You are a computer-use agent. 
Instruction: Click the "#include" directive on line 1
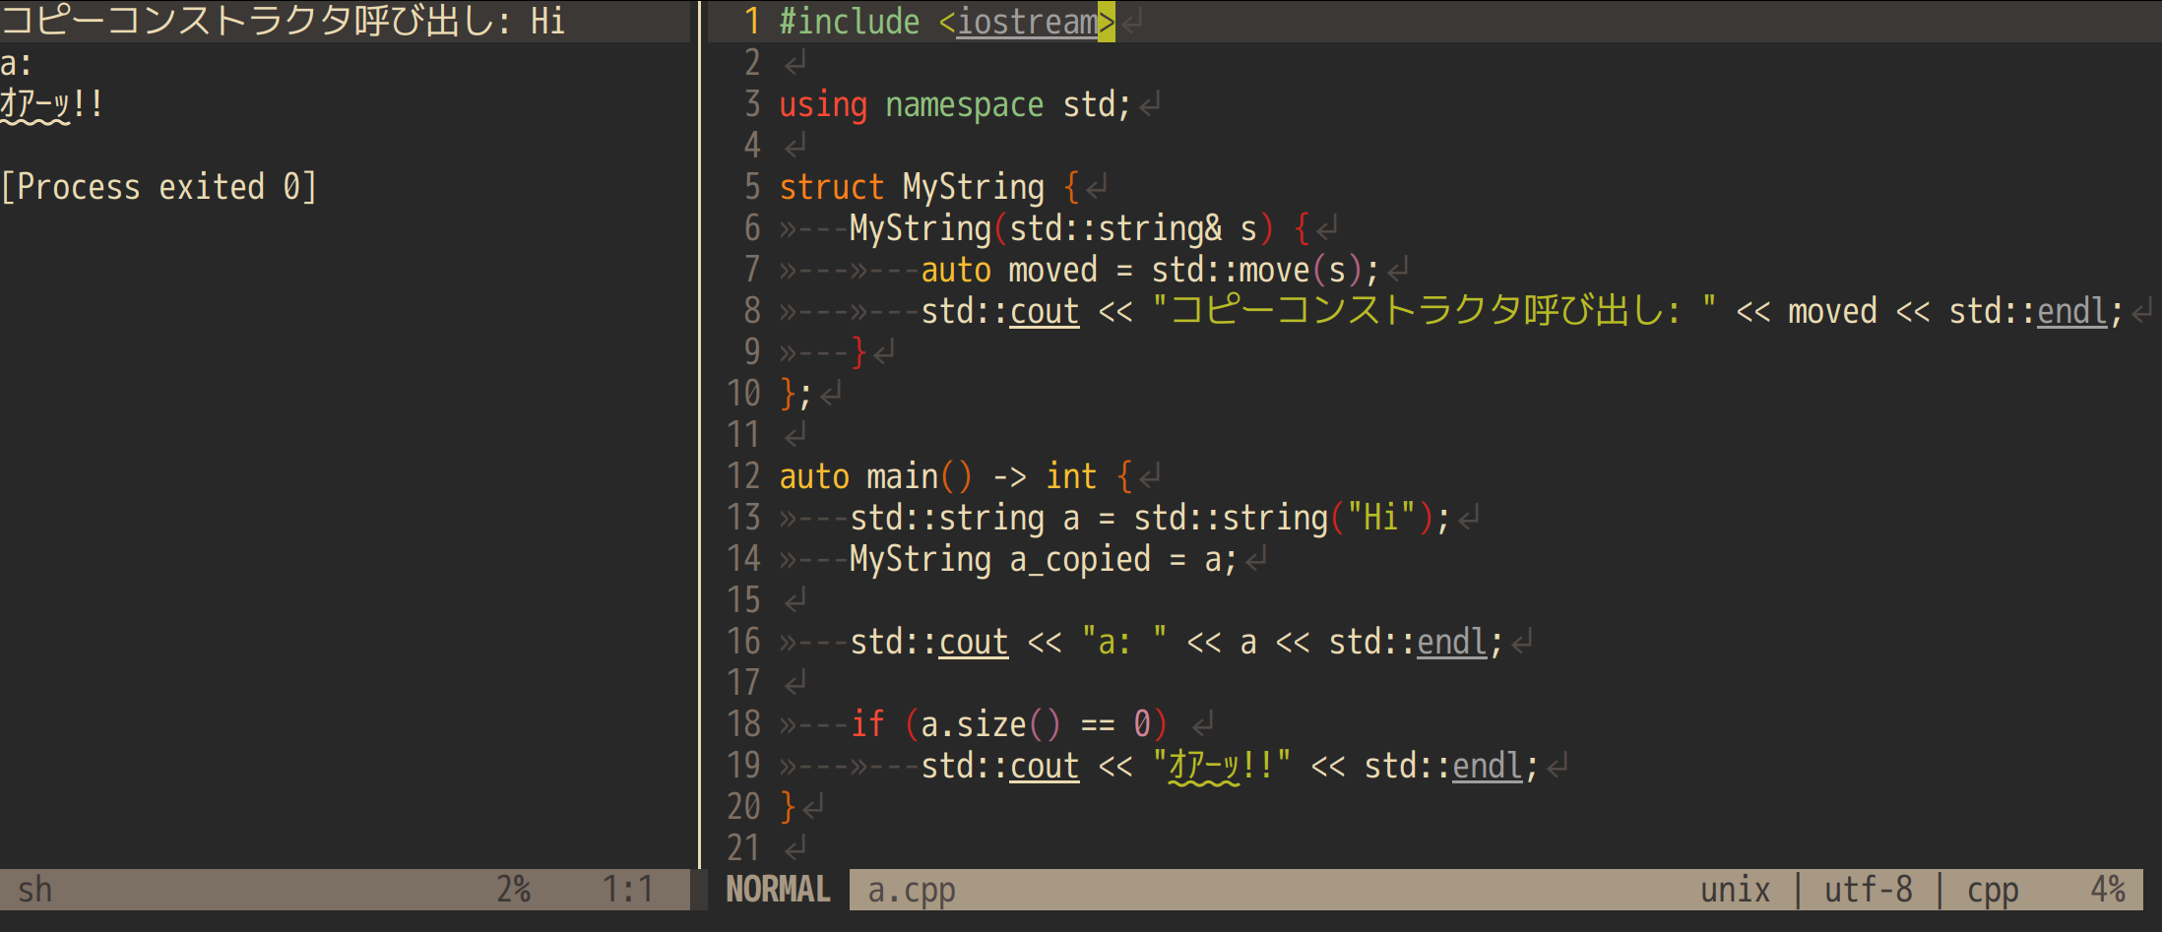coord(850,22)
